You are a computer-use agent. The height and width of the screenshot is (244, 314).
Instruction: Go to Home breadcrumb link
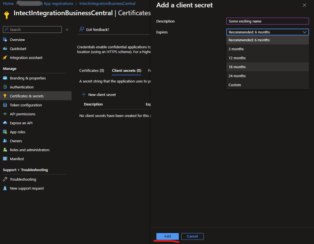[8, 3]
